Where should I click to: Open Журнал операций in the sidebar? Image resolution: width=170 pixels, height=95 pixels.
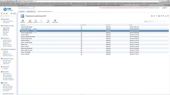click(7, 45)
